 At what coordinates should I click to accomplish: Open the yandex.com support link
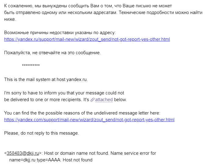[89, 120]
